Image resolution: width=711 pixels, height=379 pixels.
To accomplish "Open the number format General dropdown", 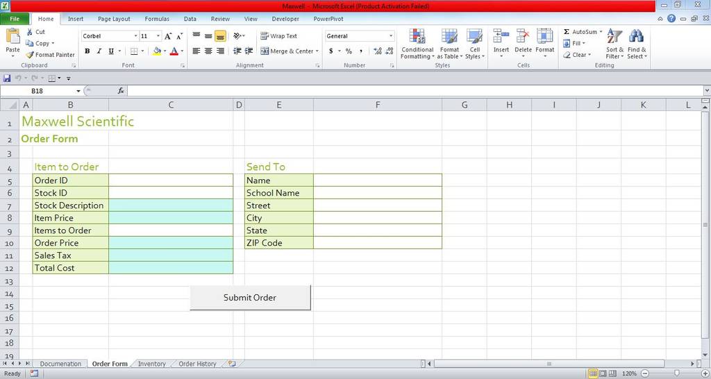I will coord(391,36).
